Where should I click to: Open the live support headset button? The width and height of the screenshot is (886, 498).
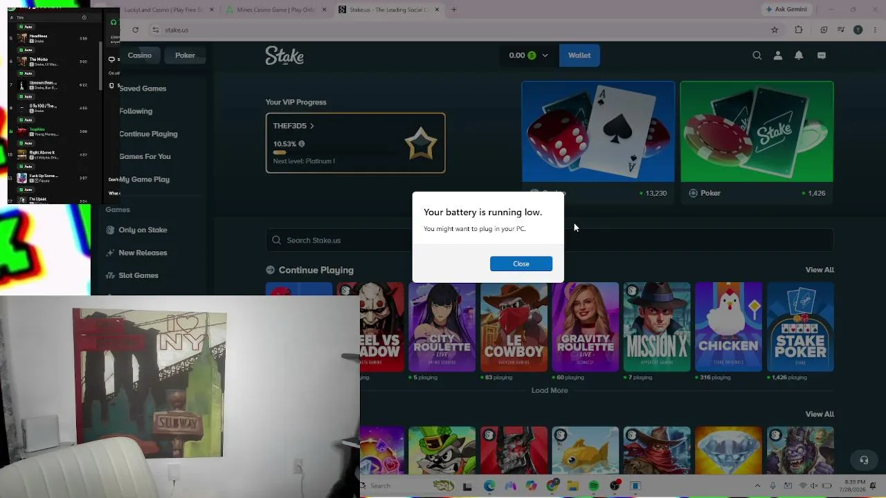(x=864, y=460)
